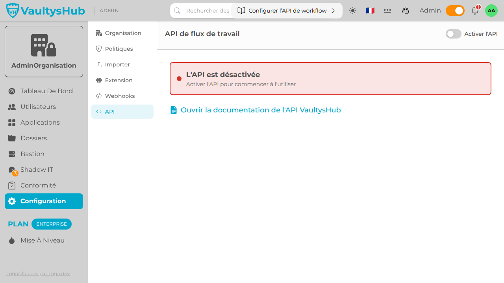Change language via the French flag
The image size is (504, 283).
370,11
